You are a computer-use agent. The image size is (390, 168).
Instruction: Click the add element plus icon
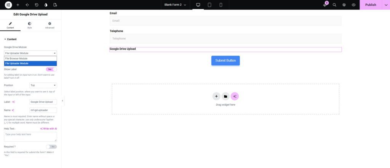tap(18, 5)
